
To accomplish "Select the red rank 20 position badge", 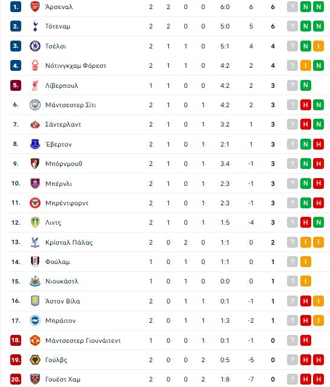I will point(16,379).
